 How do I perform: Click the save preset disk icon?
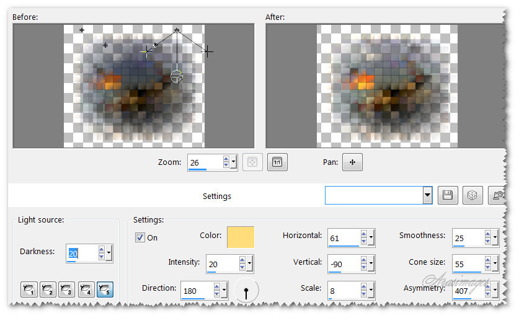[x=448, y=195]
